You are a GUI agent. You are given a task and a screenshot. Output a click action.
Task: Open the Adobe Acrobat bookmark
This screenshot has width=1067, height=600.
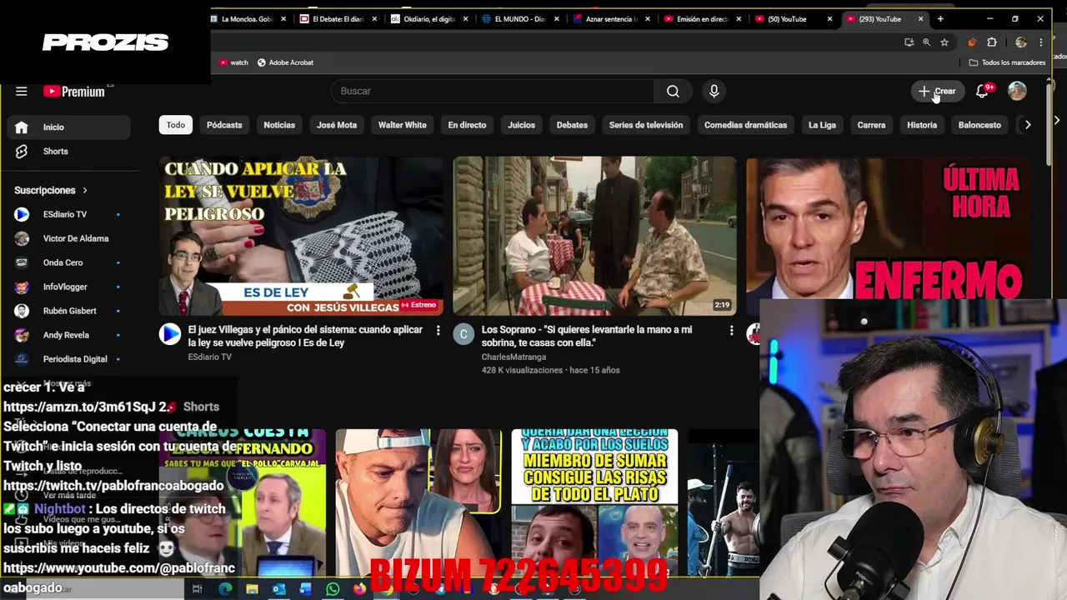coord(285,62)
